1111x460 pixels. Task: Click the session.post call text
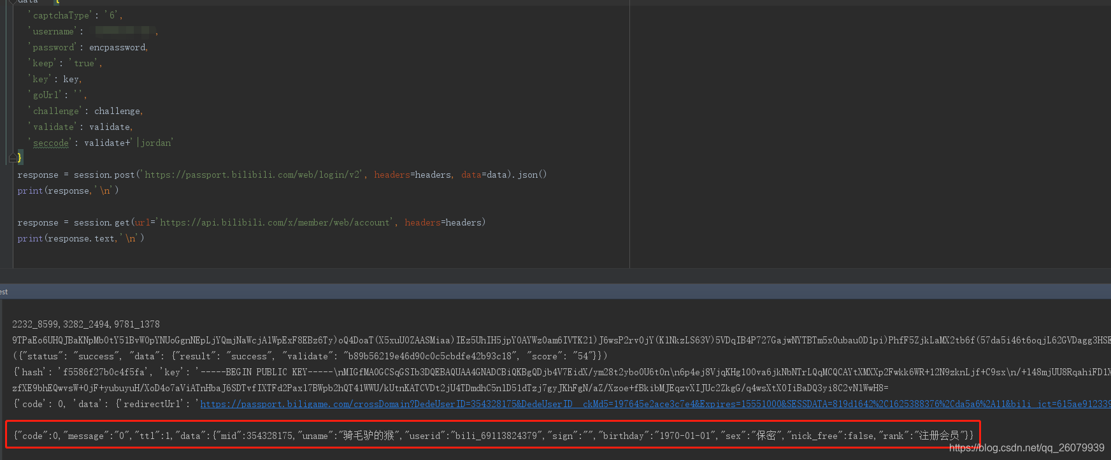(104, 175)
